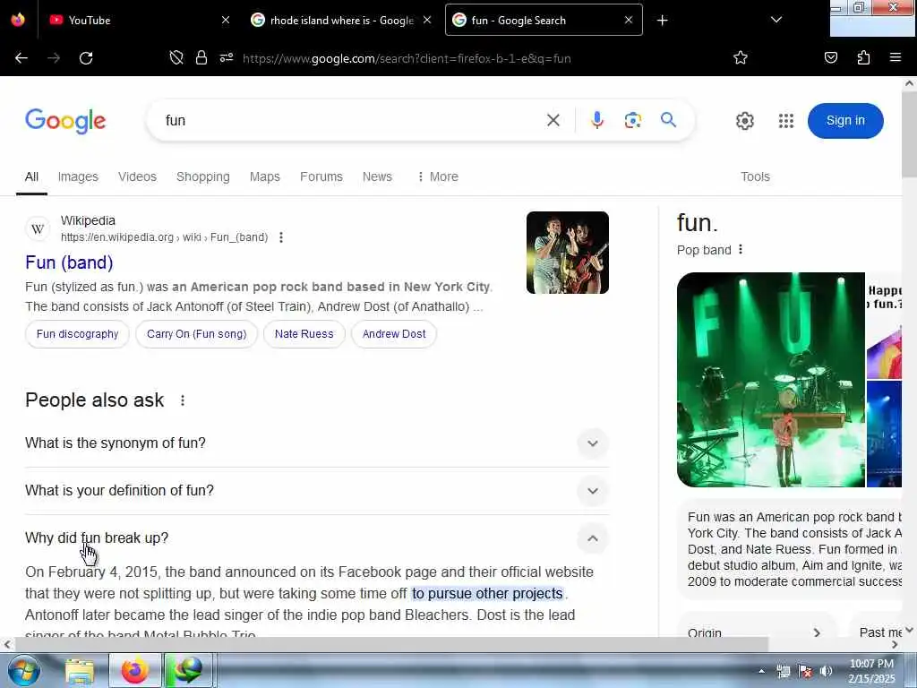Click the Nate Ruess chip
Viewport: 917px width, 688px height.
[304, 334]
